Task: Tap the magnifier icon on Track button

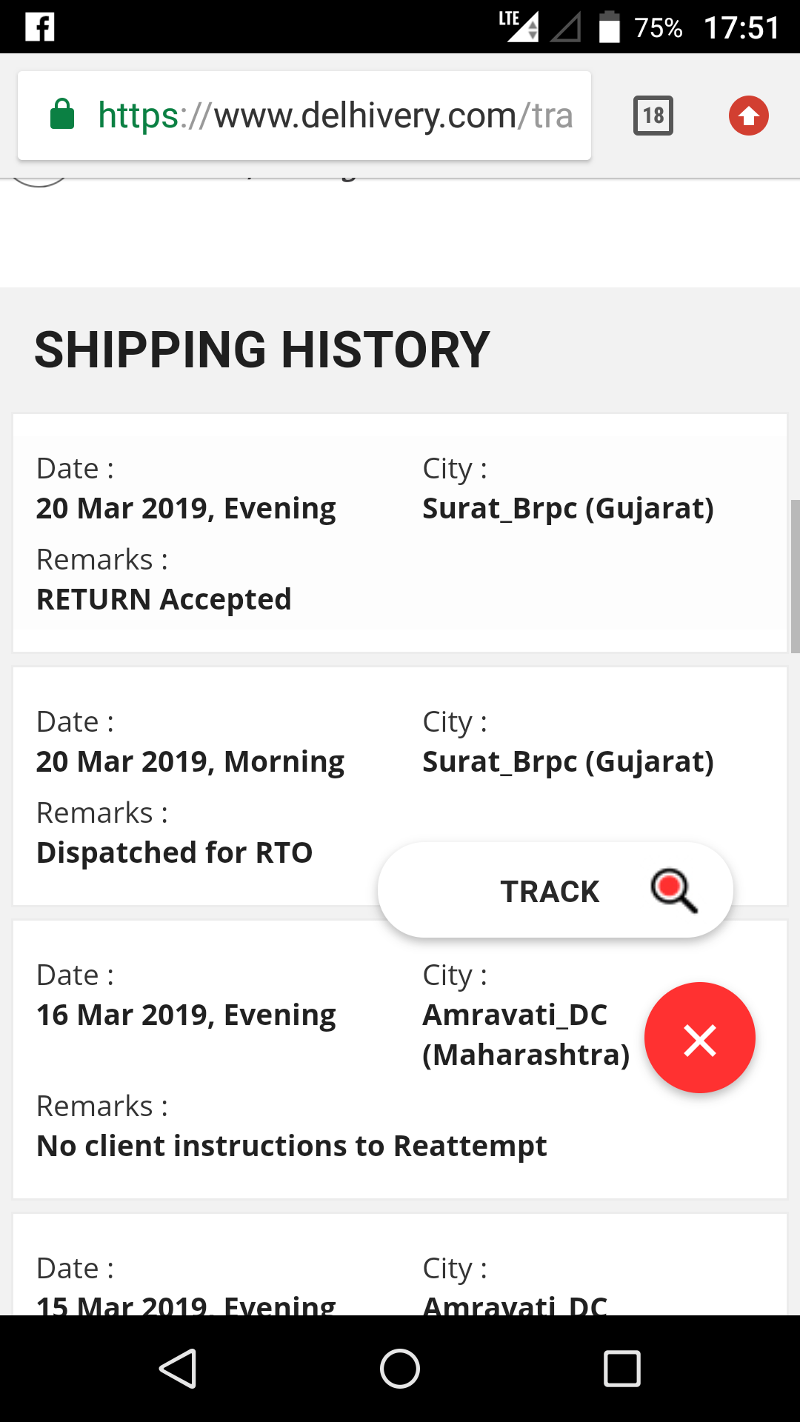Action: tap(673, 891)
